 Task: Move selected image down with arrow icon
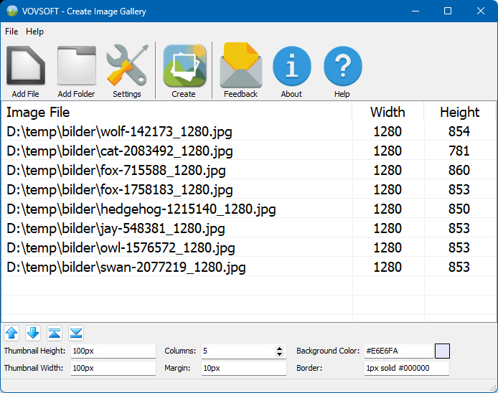pyautogui.click(x=33, y=333)
